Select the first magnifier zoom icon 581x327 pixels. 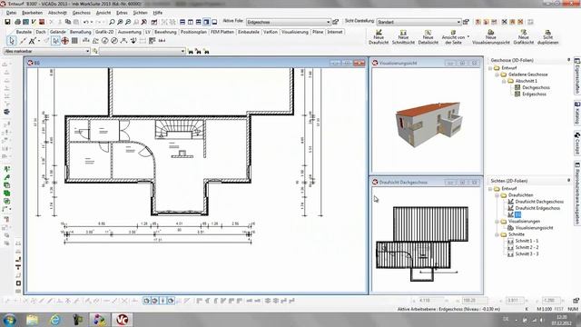[112, 22]
